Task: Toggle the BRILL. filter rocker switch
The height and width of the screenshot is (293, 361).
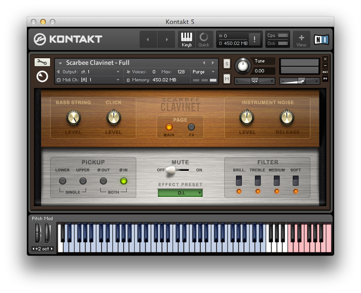Action: (x=239, y=181)
